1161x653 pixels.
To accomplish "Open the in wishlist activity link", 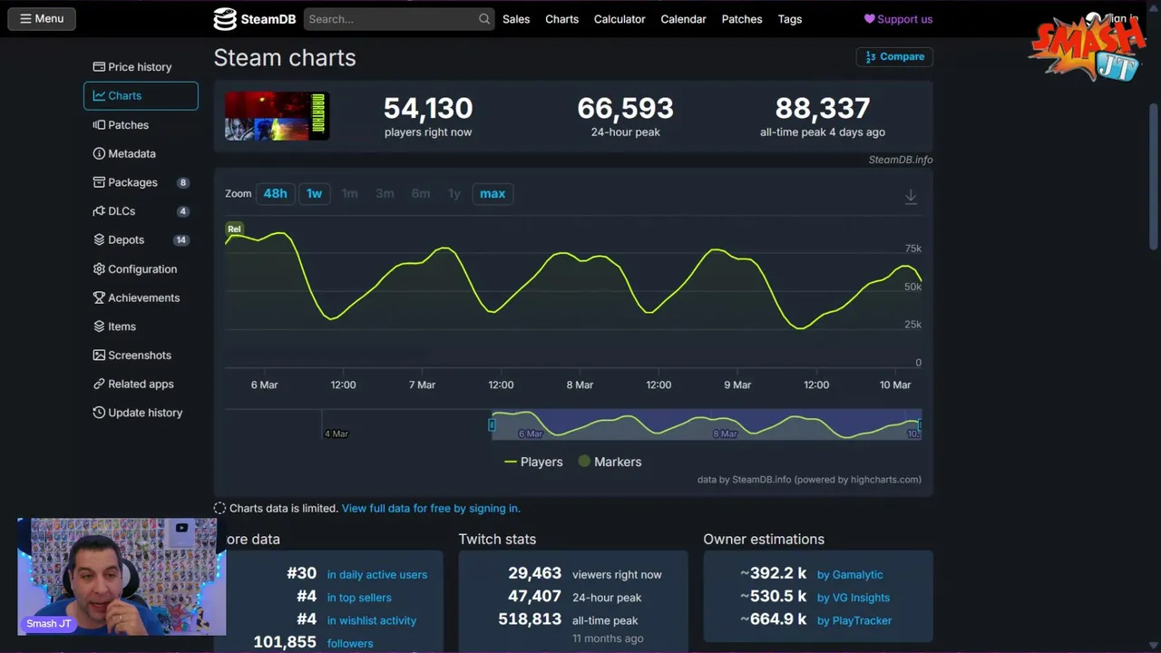I will (371, 620).
